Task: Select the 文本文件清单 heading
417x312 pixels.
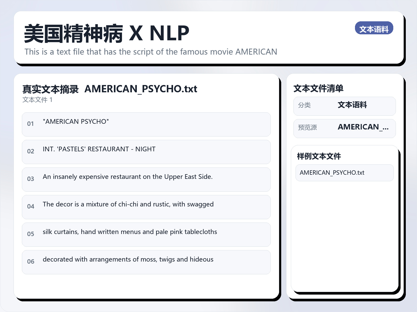Action: (x=319, y=89)
